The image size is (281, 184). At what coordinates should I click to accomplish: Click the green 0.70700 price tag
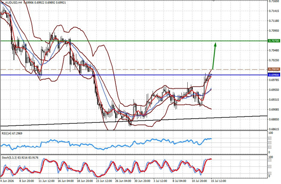pyautogui.click(x=274, y=41)
